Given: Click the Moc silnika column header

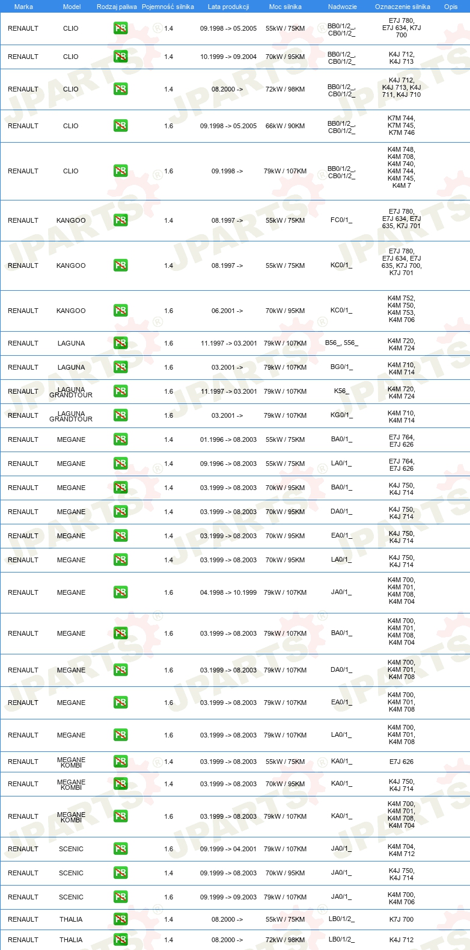Looking at the screenshot, I should point(285,7).
